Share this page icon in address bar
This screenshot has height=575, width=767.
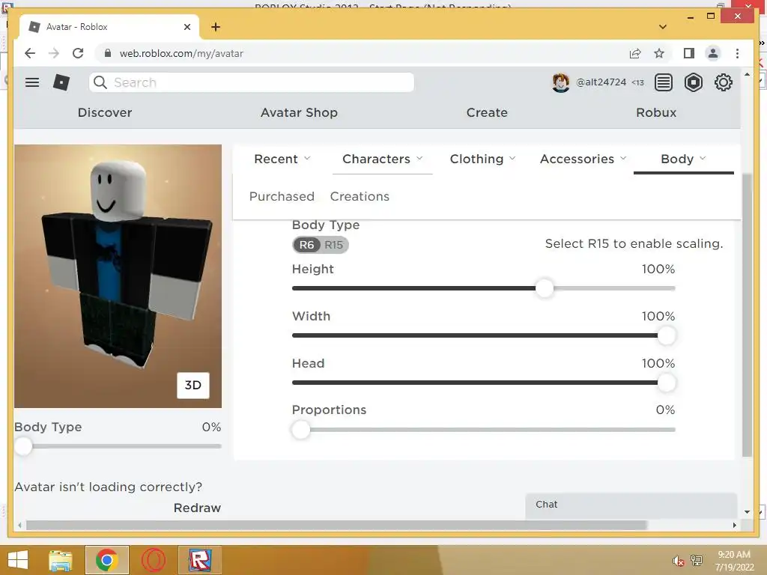[x=635, y=53]
